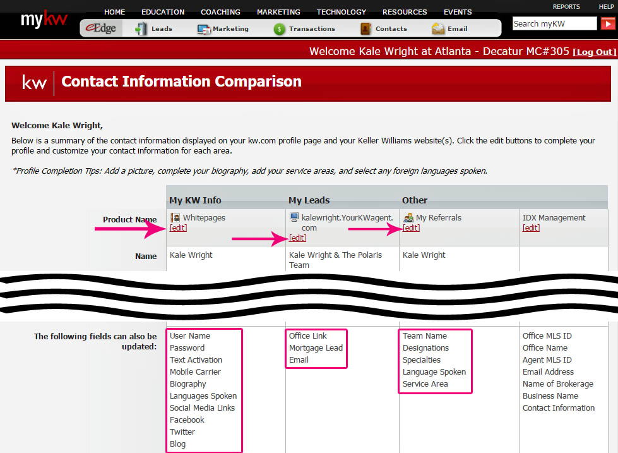This screenshot has width=618, height=453.
Task: Click the Contact Information entry
Action: coord(559,408)
